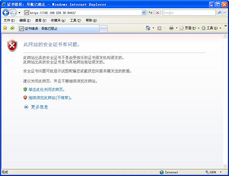
Task: Select the 证书错误: 导航已阻止 tab
Action: (x=59, y=29)
